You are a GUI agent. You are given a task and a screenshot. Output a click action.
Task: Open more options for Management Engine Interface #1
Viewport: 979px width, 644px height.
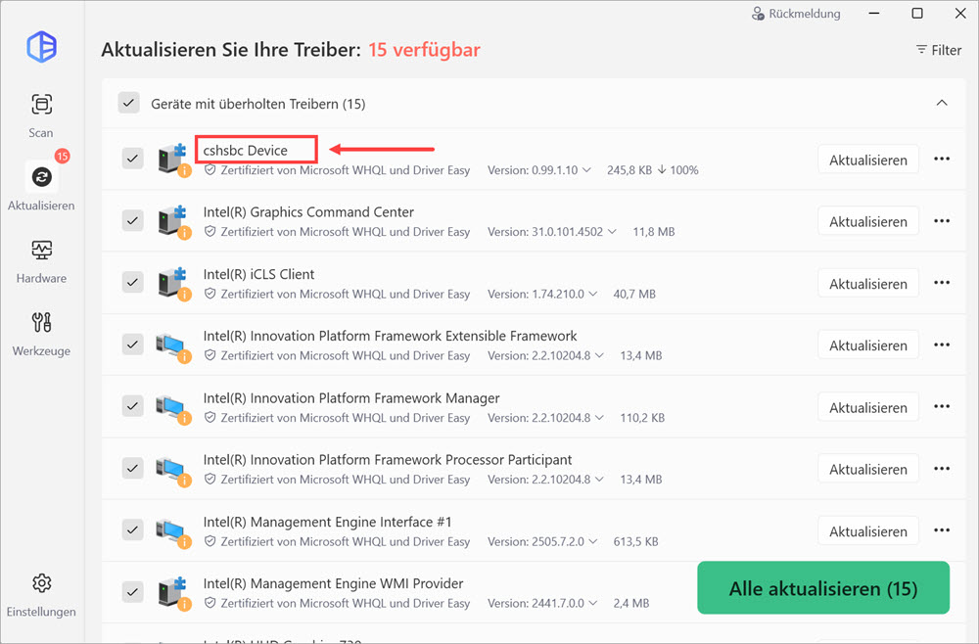942,530
